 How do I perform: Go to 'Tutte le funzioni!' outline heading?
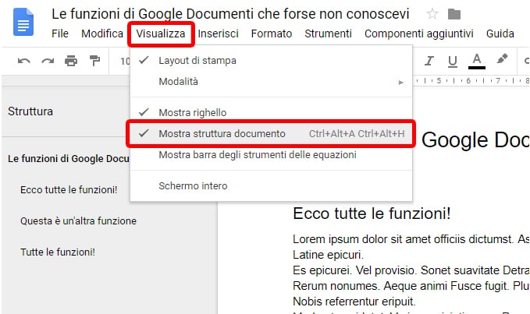click(58, 252)
